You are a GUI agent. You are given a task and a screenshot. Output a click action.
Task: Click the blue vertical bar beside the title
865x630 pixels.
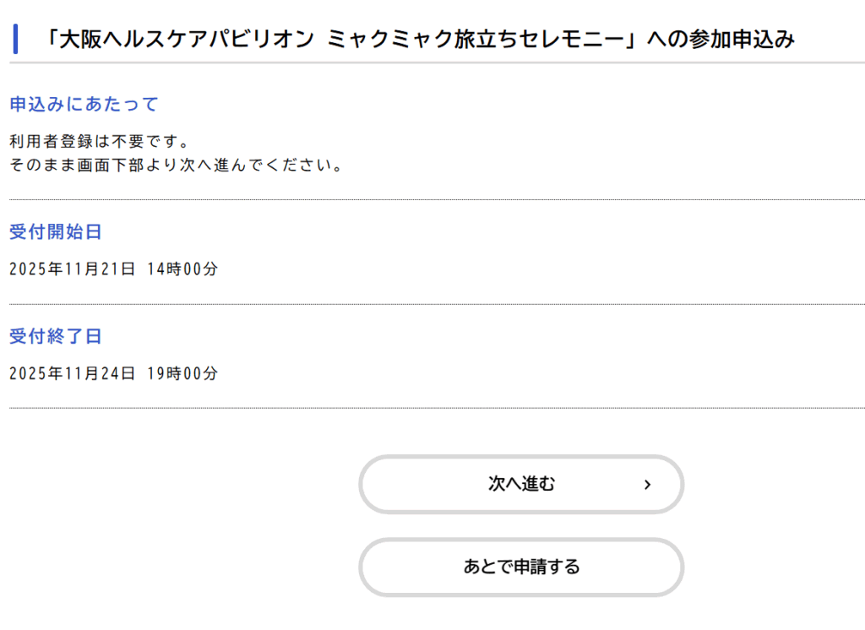coord(15,39)
